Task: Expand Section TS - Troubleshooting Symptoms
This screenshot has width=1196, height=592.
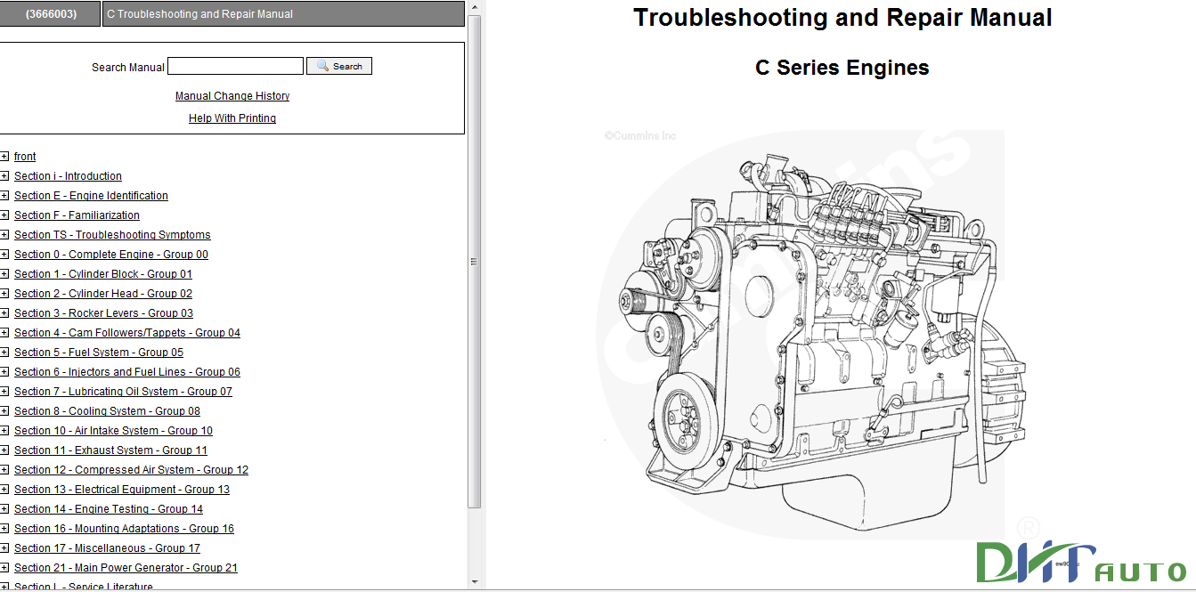Action: (x=4, y=234)
